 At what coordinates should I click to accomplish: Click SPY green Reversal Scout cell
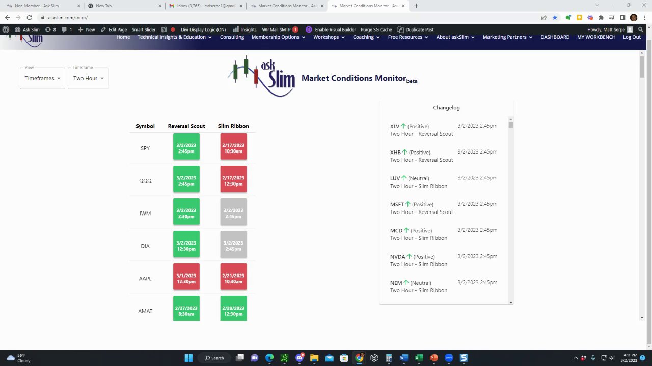[186, 146]
